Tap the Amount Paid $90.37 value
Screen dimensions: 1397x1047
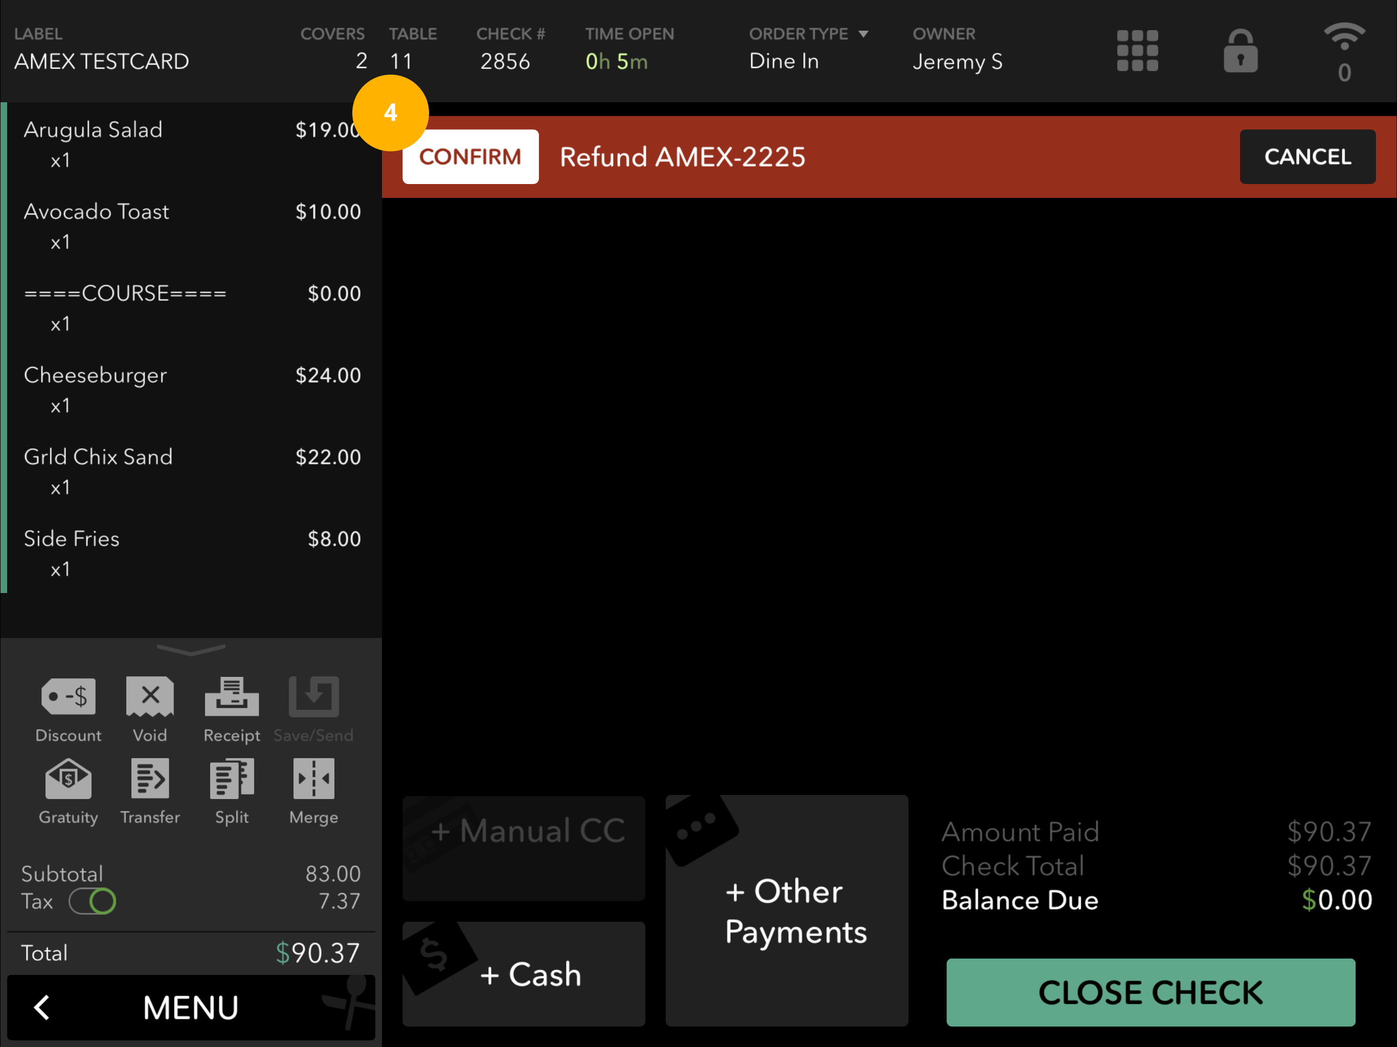pos(1329,832)
